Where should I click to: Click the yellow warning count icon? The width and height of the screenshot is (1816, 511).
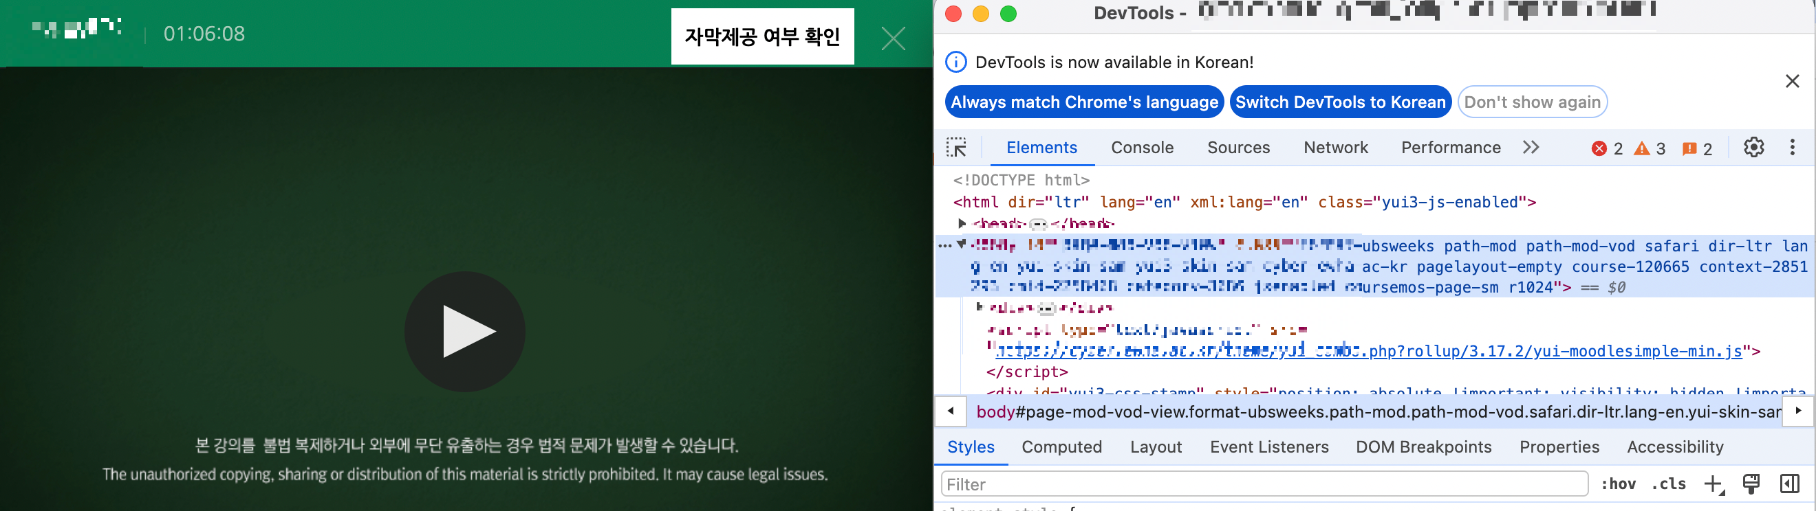click(x=1642, y=148)
